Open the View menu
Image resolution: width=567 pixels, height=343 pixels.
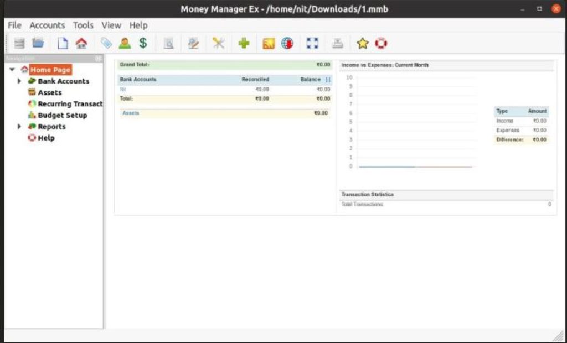click(111, 25)
